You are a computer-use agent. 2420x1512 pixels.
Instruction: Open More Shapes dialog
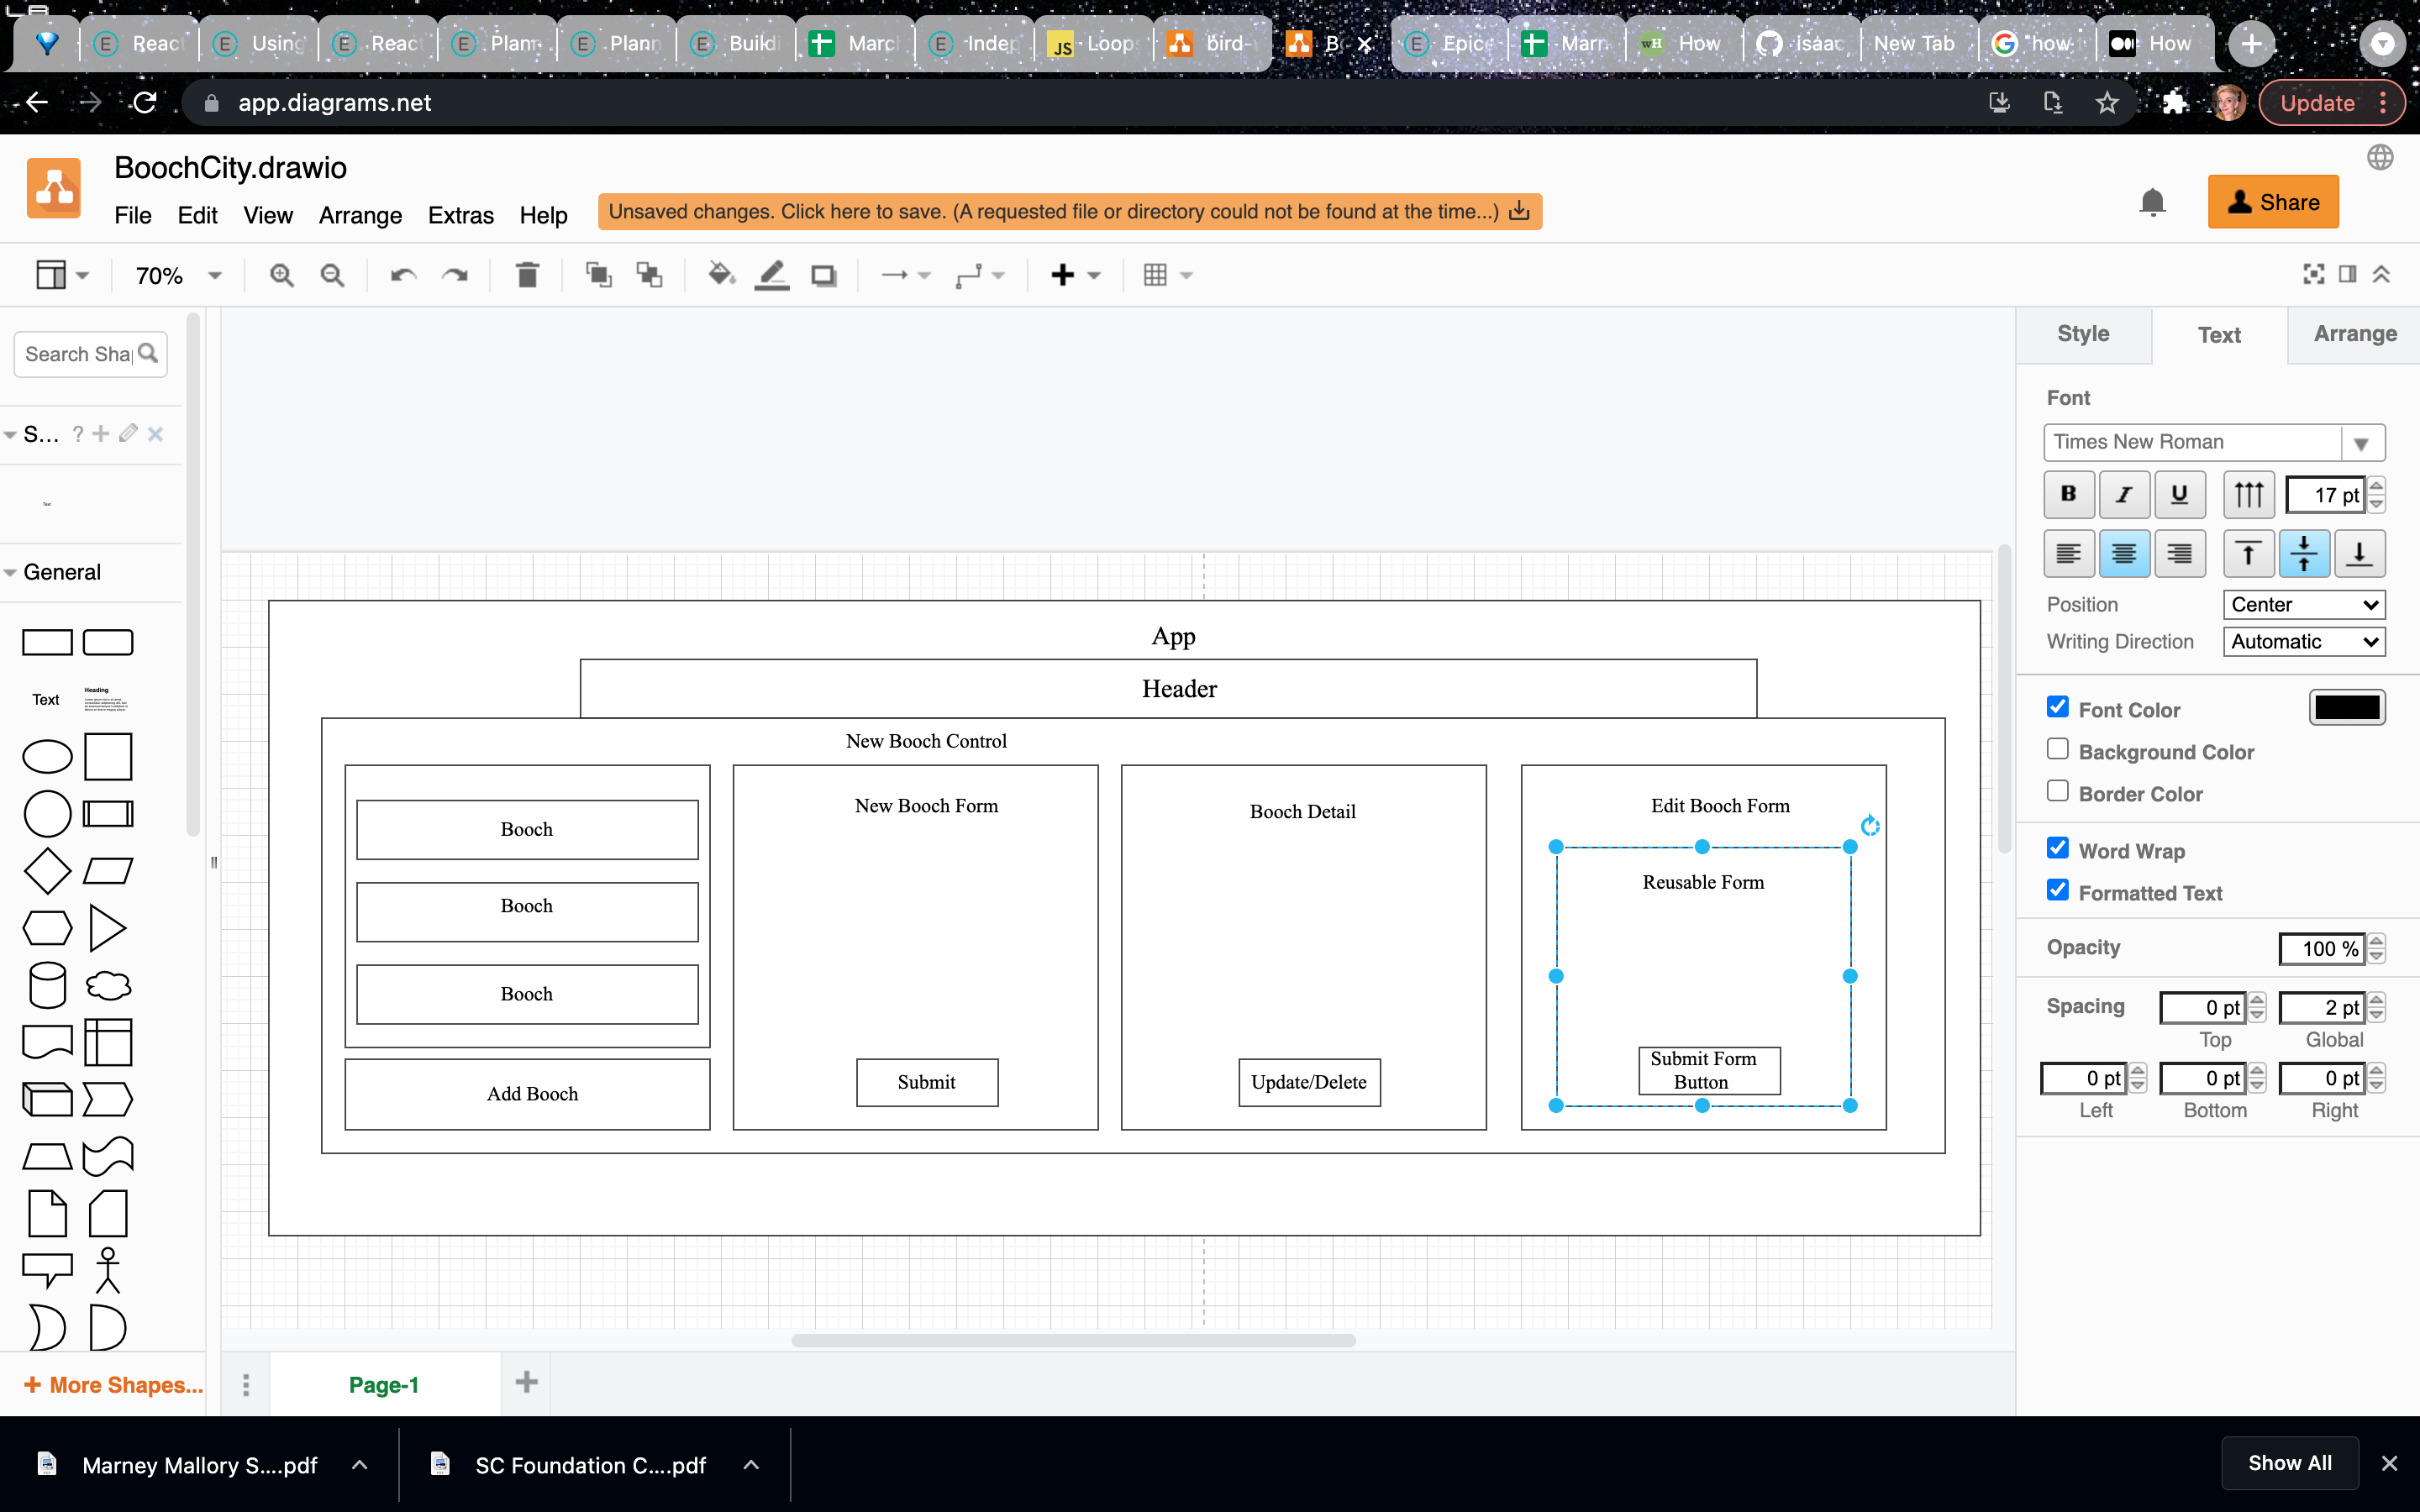tap(113, 1385)
